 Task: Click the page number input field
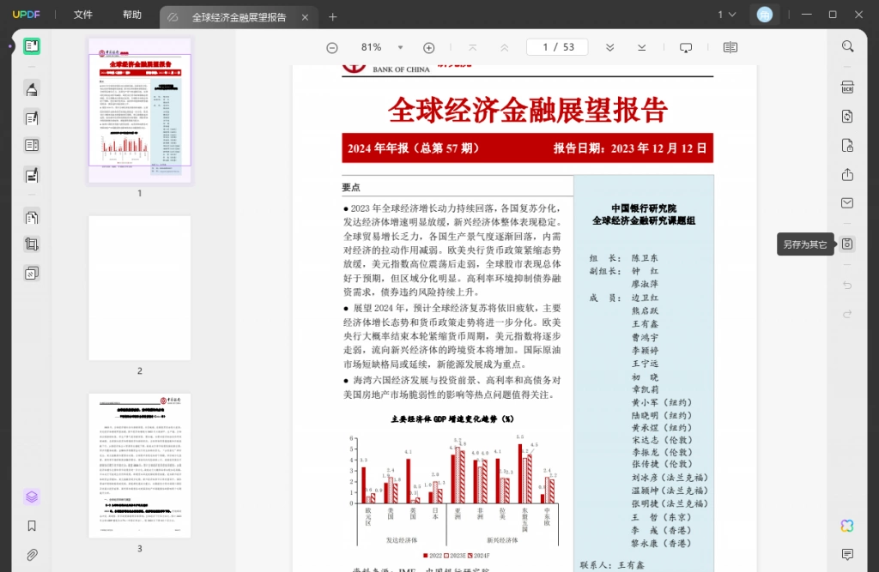tap(557, 47)
